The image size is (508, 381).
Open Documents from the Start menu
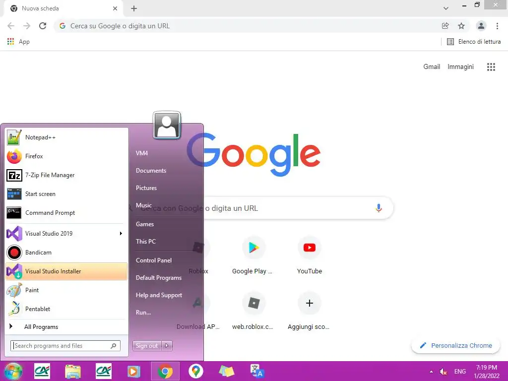point(151,171)
